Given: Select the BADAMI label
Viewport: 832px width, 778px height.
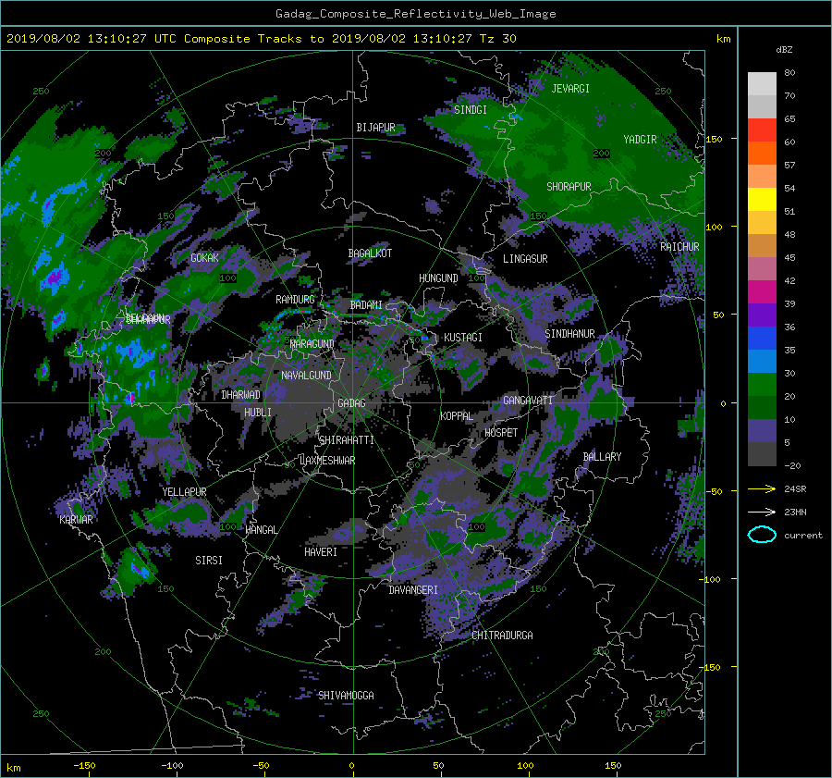Looking at the screenshot, I should pos(366,305).
